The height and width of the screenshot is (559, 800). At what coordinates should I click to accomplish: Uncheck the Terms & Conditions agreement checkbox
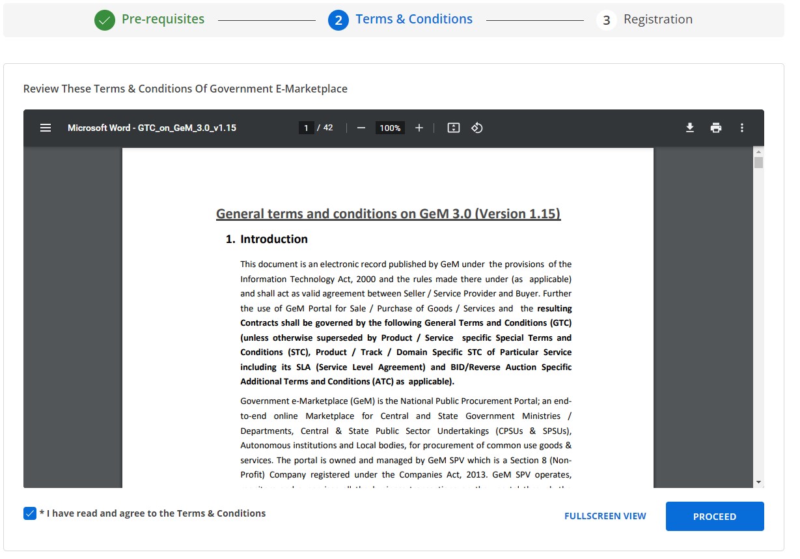(30, 513)
